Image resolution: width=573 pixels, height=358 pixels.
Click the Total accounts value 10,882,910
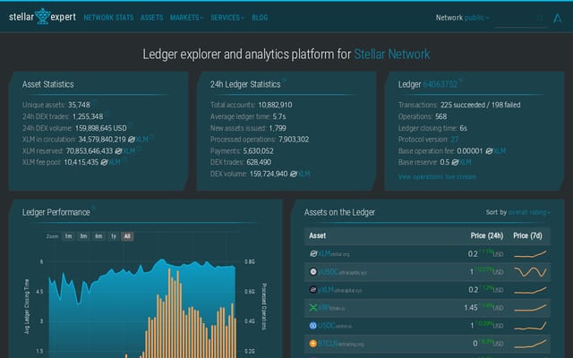pos(275,106)
